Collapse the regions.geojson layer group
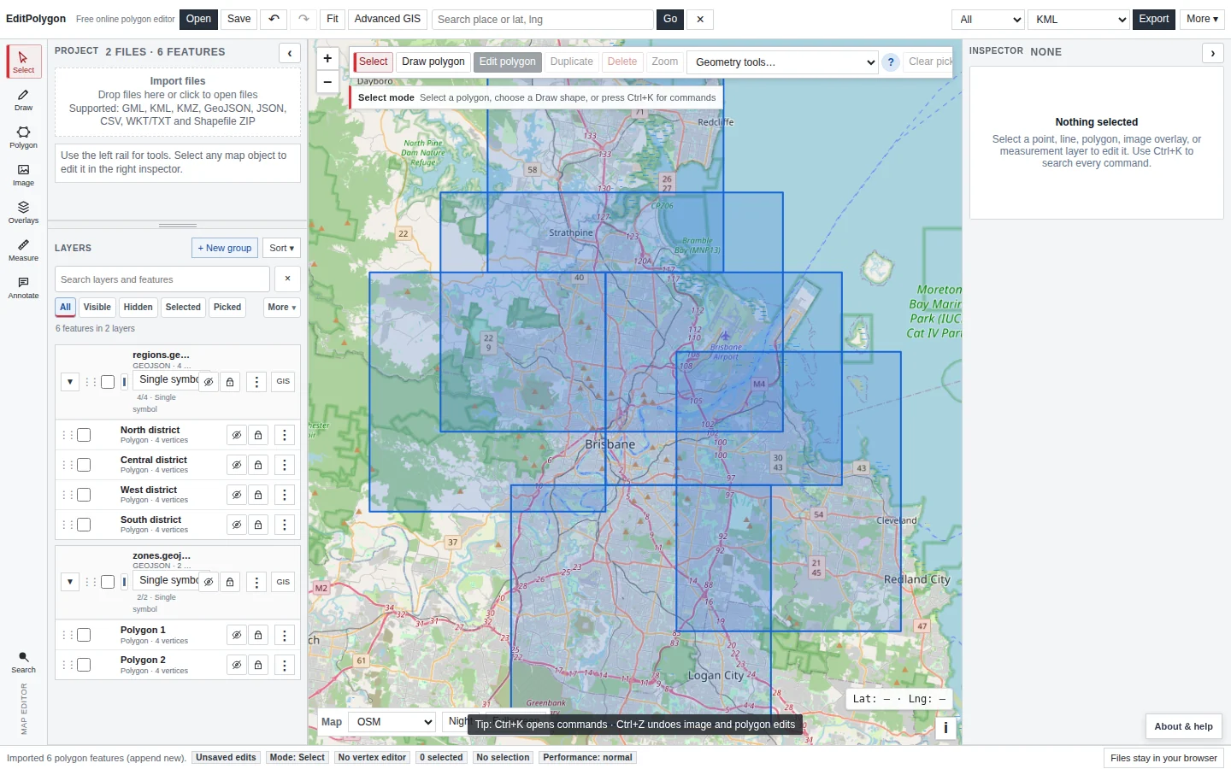Image resolution: width=1231 pixels, height=769 pixels. (70, 382)
